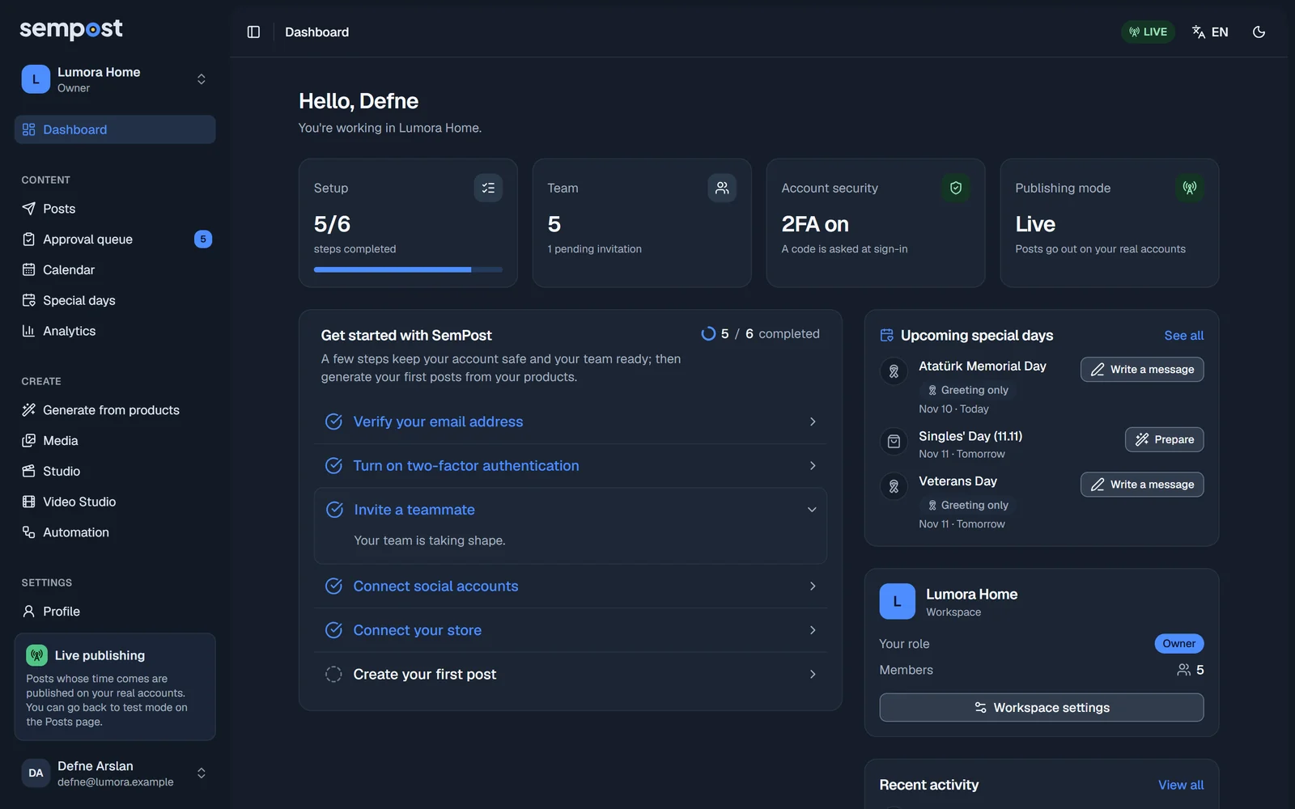Click the Greeting only tag under Veterans Day
Screen dimensions: 1295x809
[x=968, y=505]
